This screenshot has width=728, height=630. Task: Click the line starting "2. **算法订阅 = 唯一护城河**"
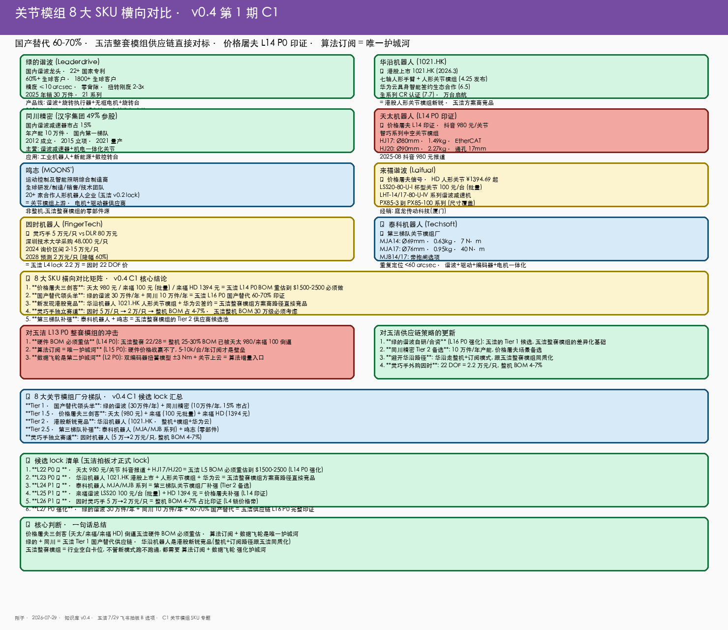click(135, 350)
